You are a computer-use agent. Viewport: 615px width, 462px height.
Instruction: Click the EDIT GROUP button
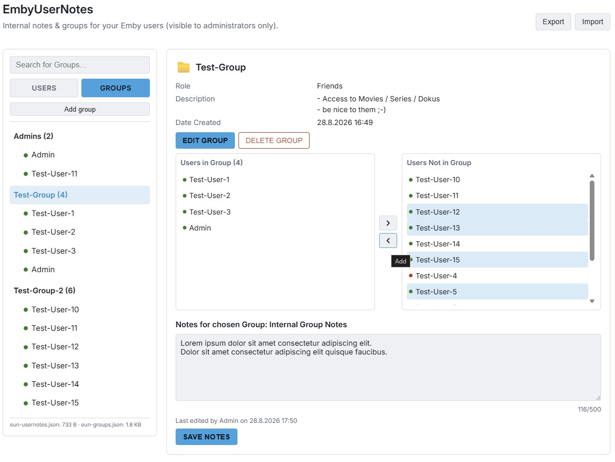205,140
